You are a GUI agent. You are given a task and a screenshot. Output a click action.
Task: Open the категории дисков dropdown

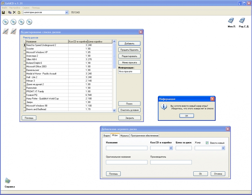tap(67, 12)
